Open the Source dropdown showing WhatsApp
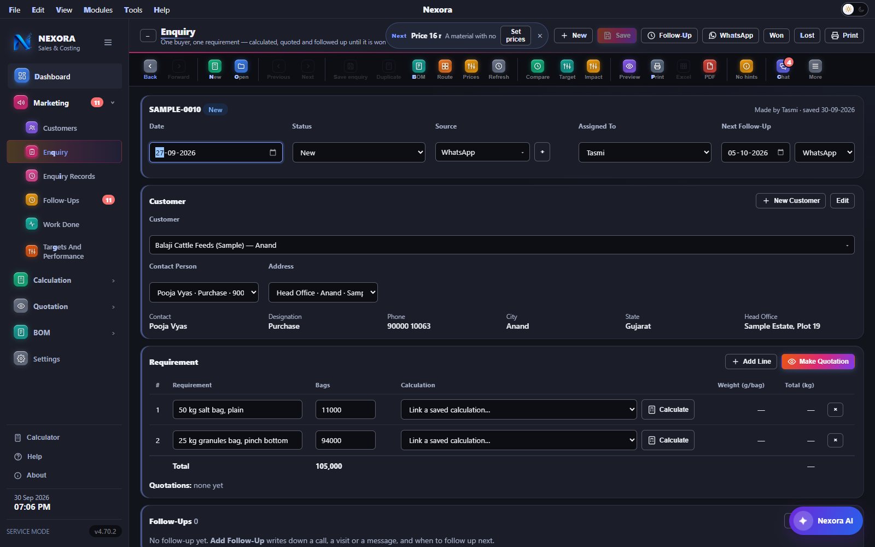875x547 pixels. point(482,152)
